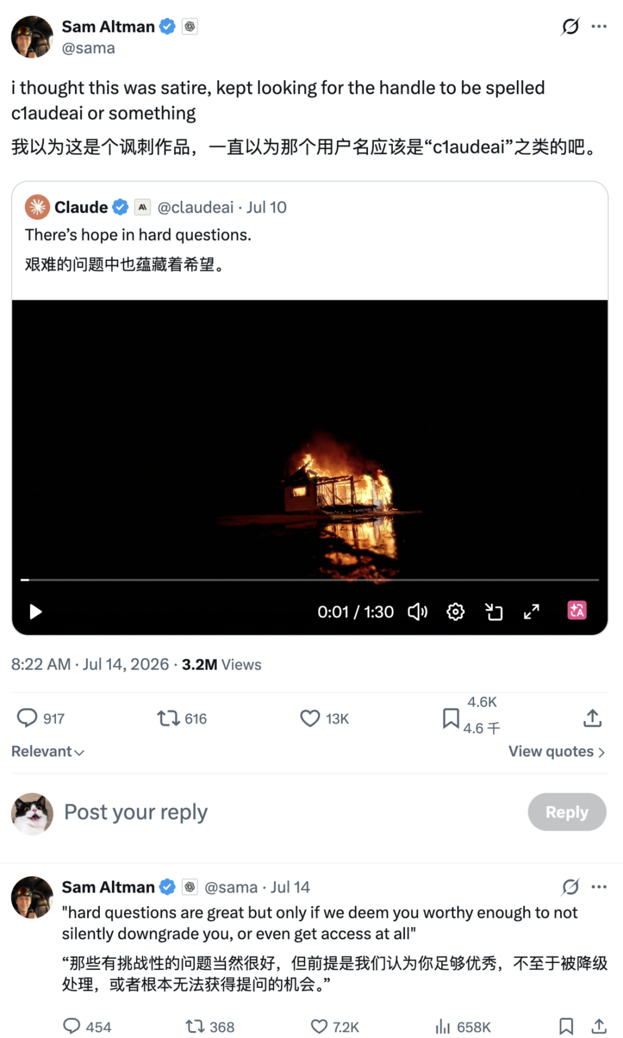The image size is (623, 1038).
Task: Toggle the video fullscreen mode
Action: pos(531,612)
